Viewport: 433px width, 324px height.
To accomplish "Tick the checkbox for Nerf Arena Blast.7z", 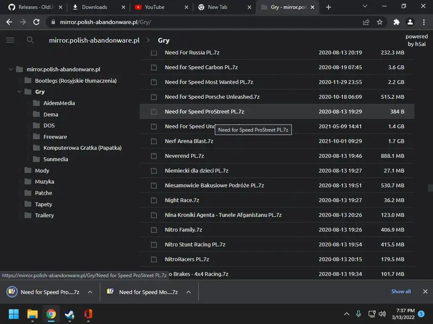I will tap(154, 141).
